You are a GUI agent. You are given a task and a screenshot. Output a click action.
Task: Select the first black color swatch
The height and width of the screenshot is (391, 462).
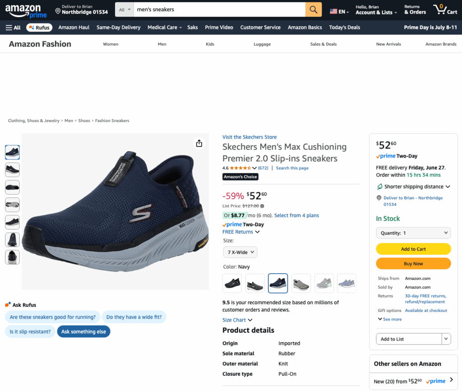point(232,283)
